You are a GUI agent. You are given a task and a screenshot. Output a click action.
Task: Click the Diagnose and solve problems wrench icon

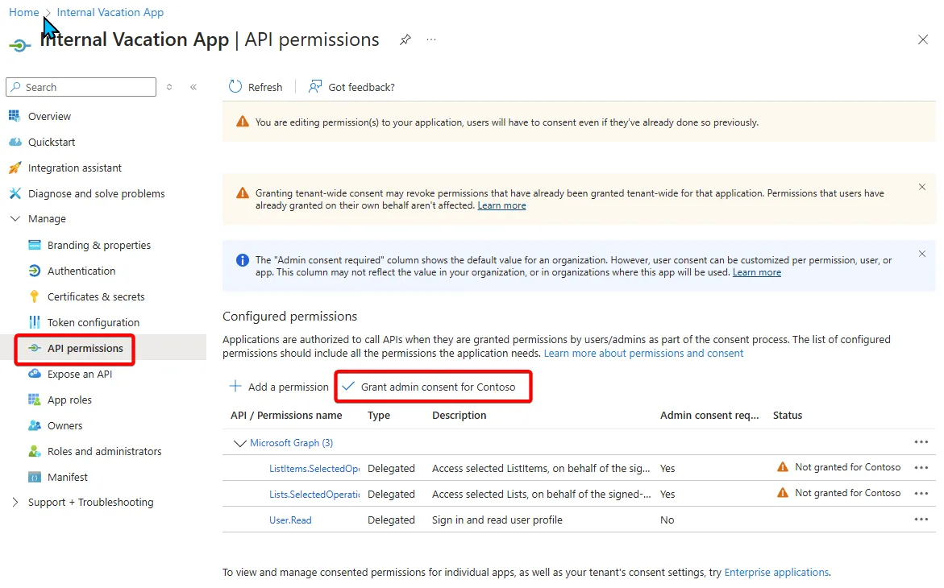[x=15, y=193]
